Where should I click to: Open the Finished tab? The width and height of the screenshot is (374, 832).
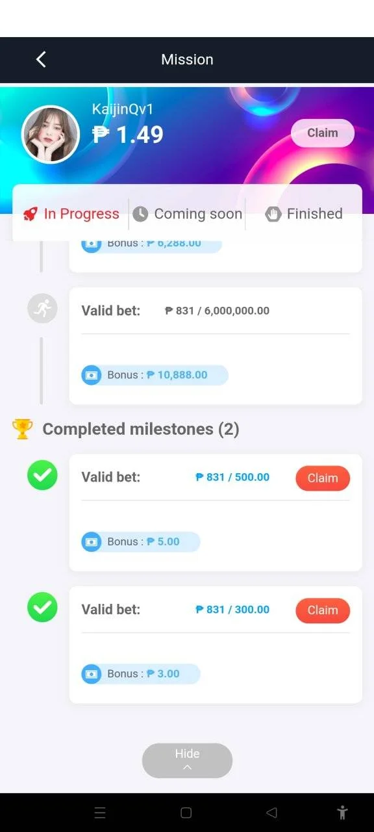coord(304,214)
